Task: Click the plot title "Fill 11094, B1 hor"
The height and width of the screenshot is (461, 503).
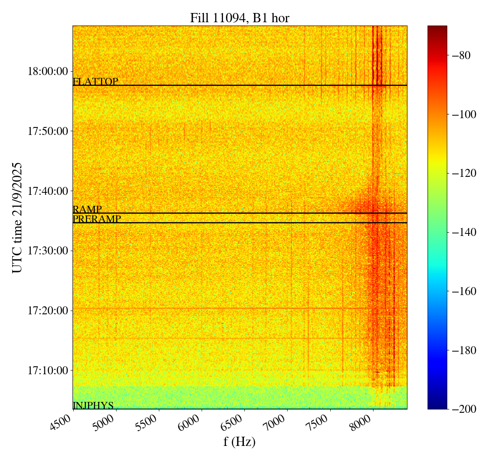Action: pos(239,18)
